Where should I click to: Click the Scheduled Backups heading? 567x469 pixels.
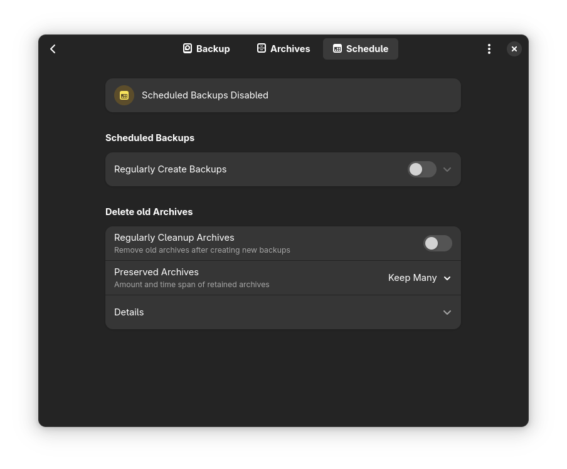coord(150,138)
